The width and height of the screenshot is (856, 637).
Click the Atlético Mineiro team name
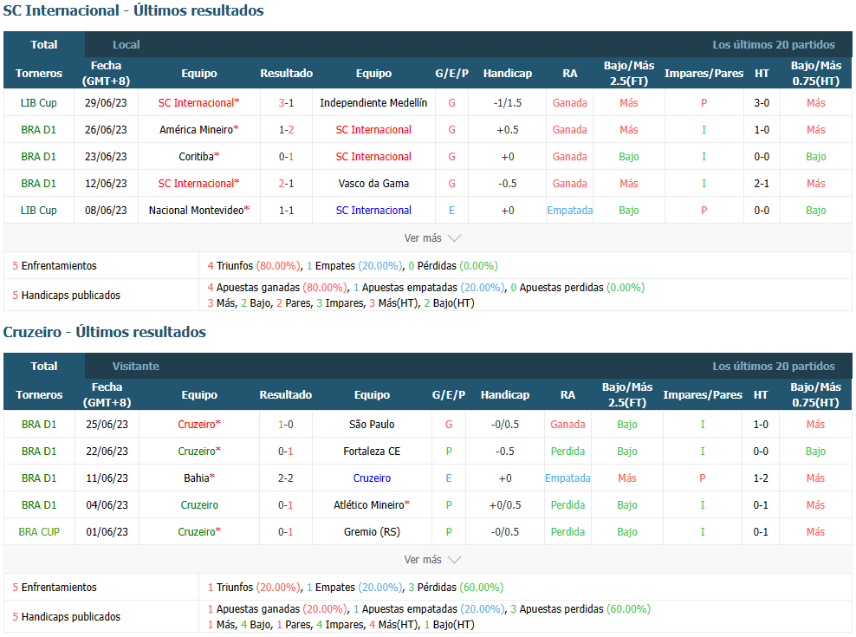[x=369, y=504]
